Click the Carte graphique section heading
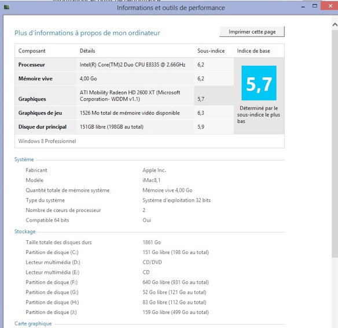 tap(33, 323)
